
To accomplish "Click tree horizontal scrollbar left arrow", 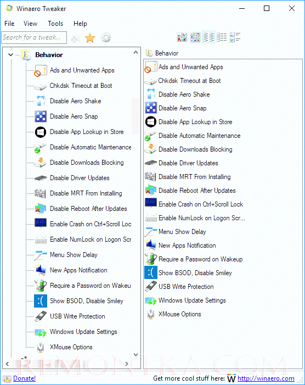I will click(x=7, y=364).
